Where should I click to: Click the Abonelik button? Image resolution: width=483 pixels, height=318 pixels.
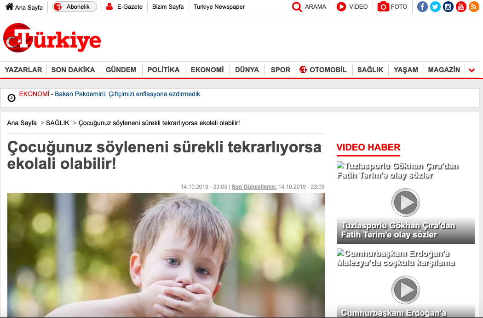pos(75,7)
